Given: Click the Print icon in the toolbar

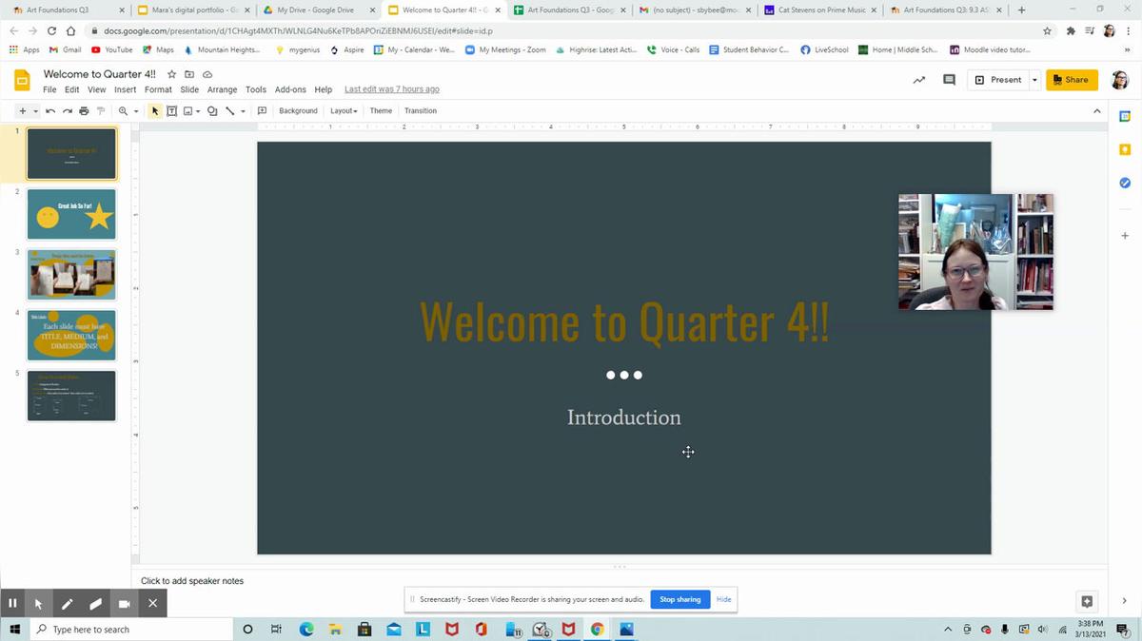Looking at the screenshot, I should coord(84,111).
